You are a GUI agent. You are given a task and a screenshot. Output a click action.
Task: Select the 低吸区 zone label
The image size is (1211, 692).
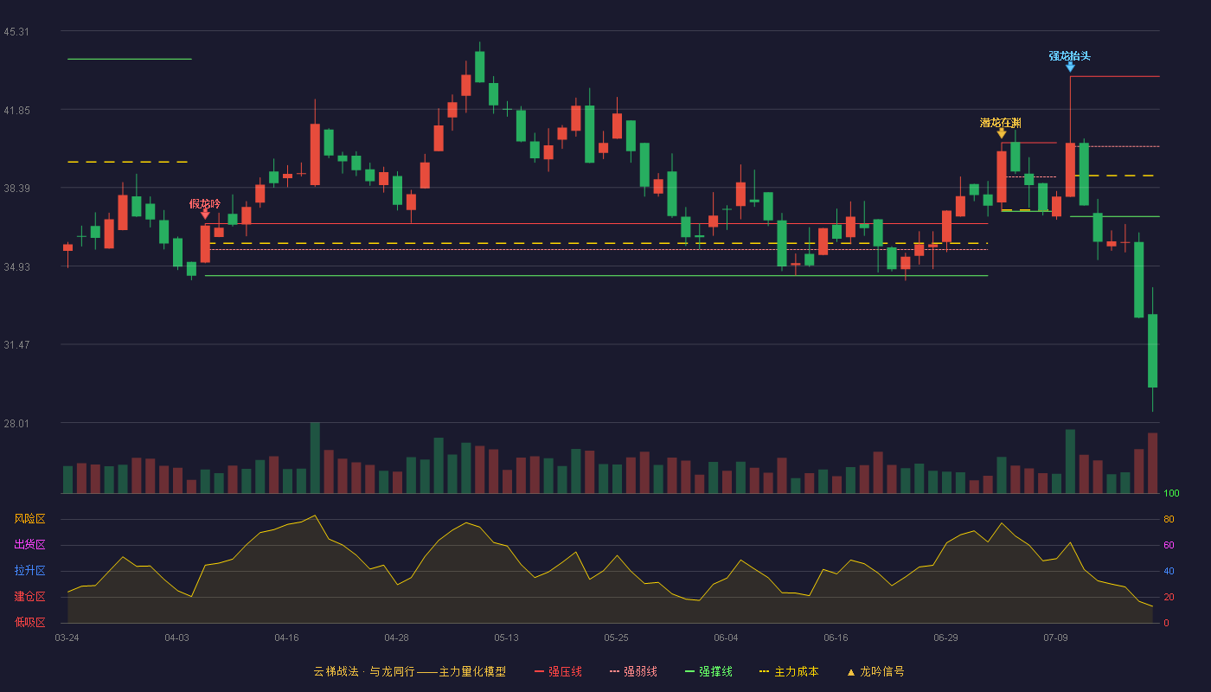coord(29,623)
